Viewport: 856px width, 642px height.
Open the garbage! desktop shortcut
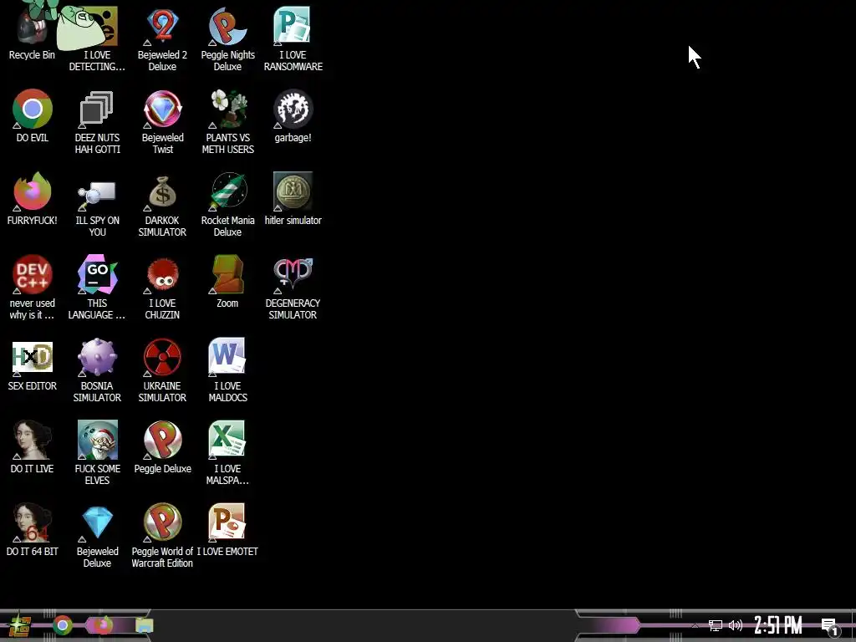point(293,109)
